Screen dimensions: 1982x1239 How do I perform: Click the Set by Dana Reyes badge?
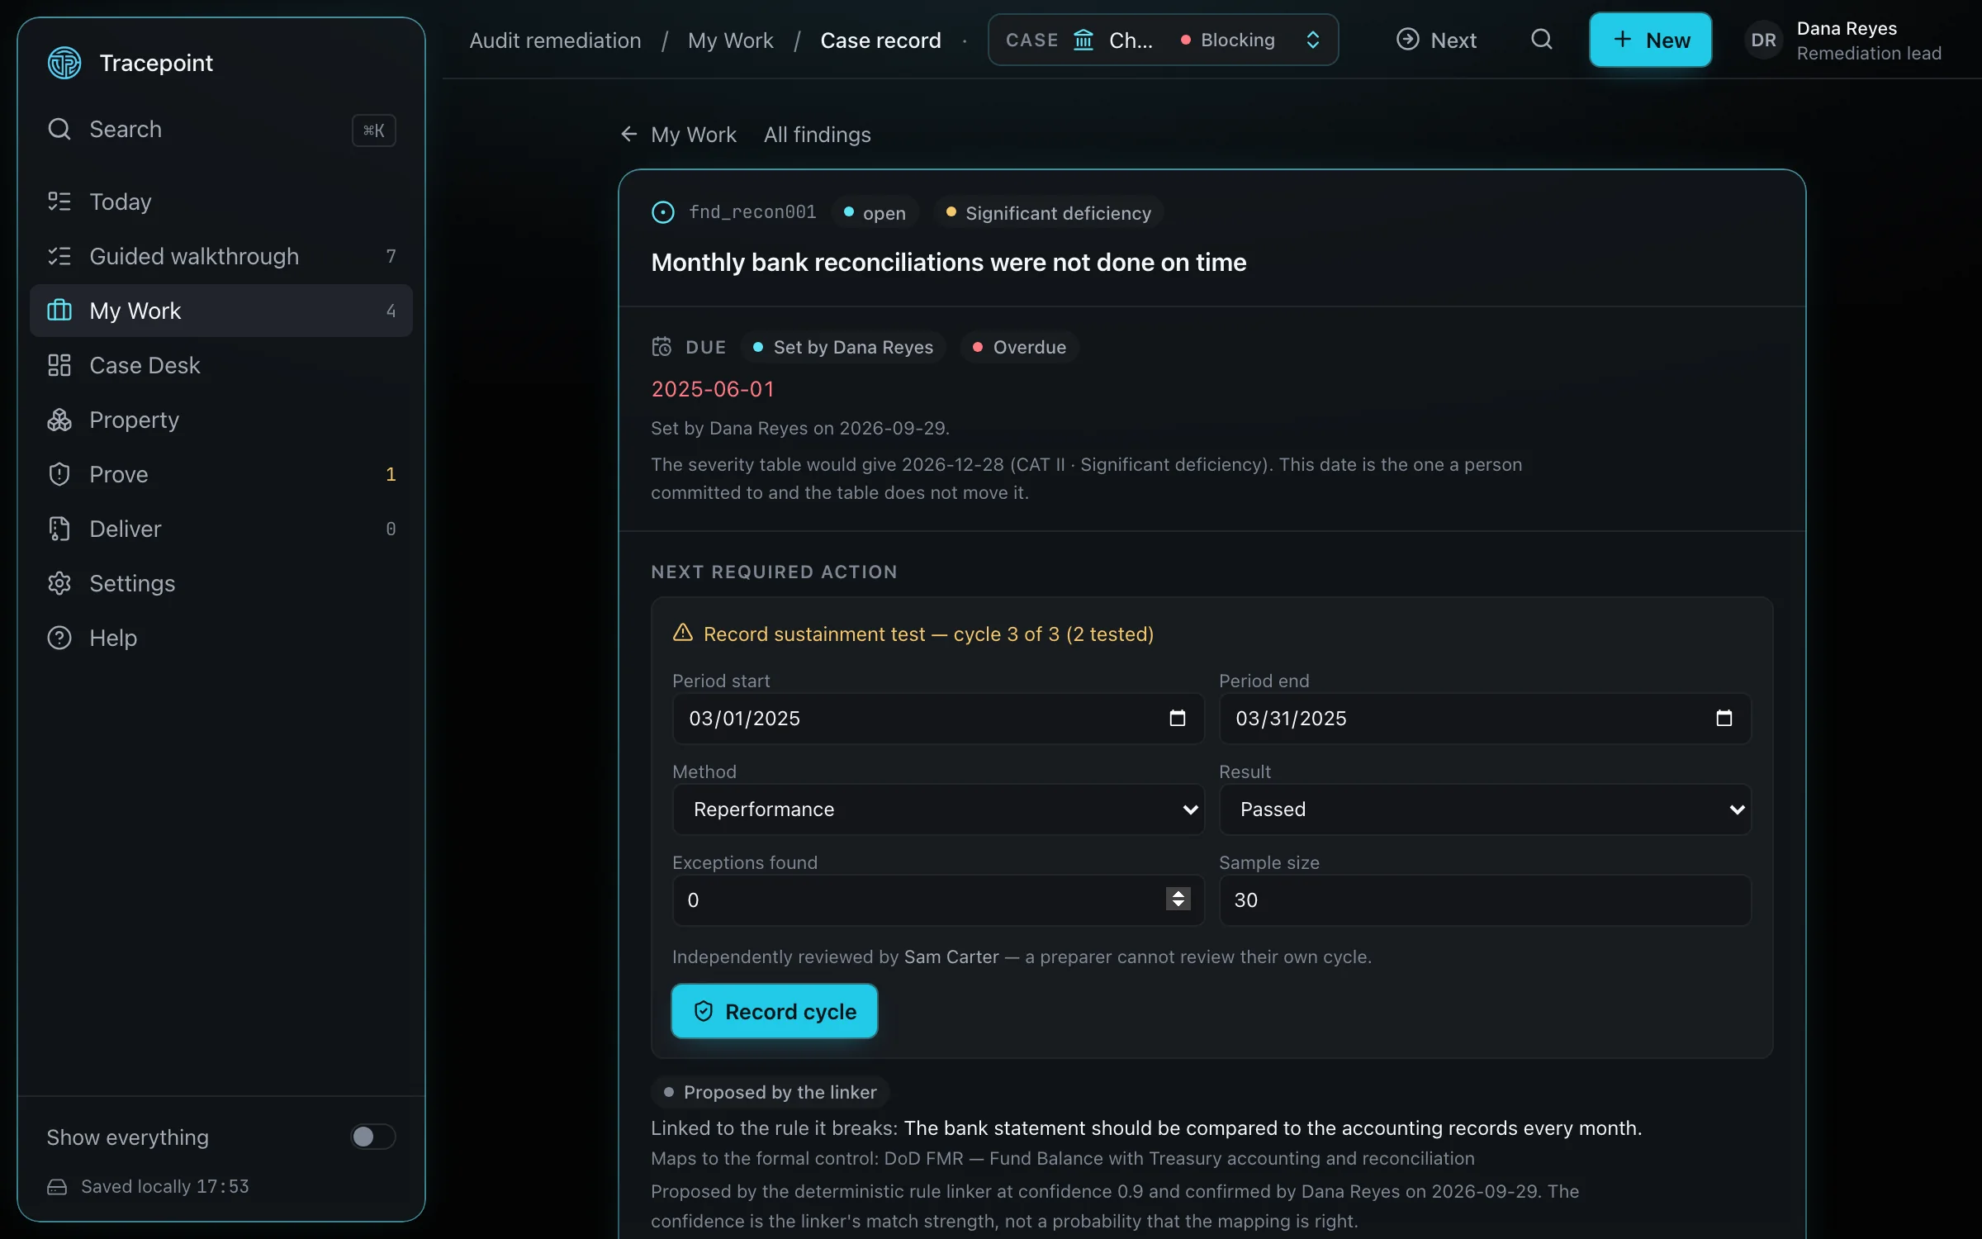(x=843, y=347)
